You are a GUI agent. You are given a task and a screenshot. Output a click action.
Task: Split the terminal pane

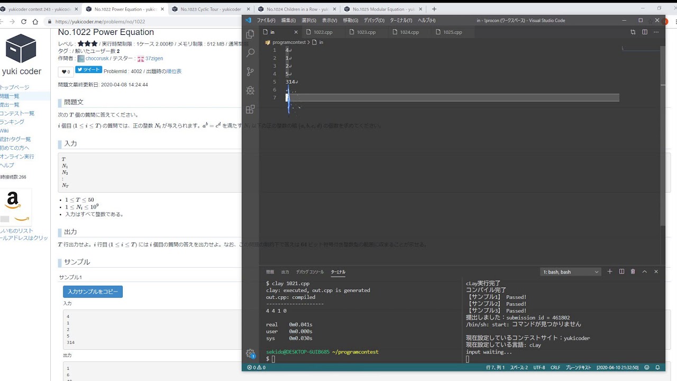(x=621, y=271)
